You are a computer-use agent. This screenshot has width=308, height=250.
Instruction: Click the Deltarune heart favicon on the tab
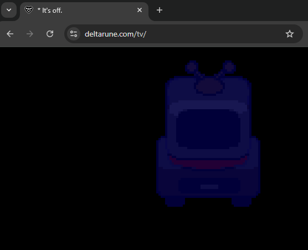[x=29, y=10]
